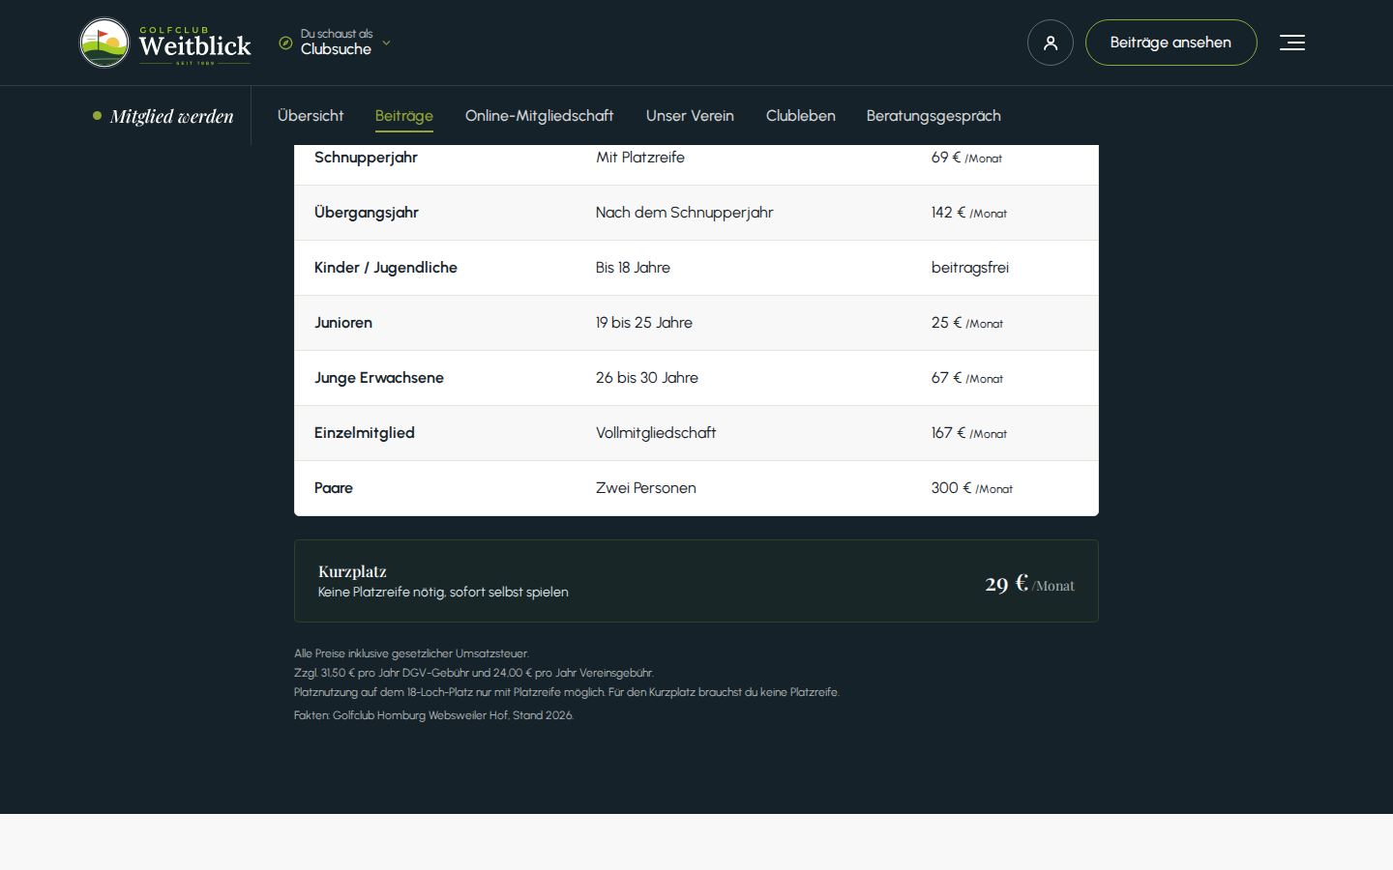
Task: Click the 'beitragsfrei' value
Action: (970, 268)
